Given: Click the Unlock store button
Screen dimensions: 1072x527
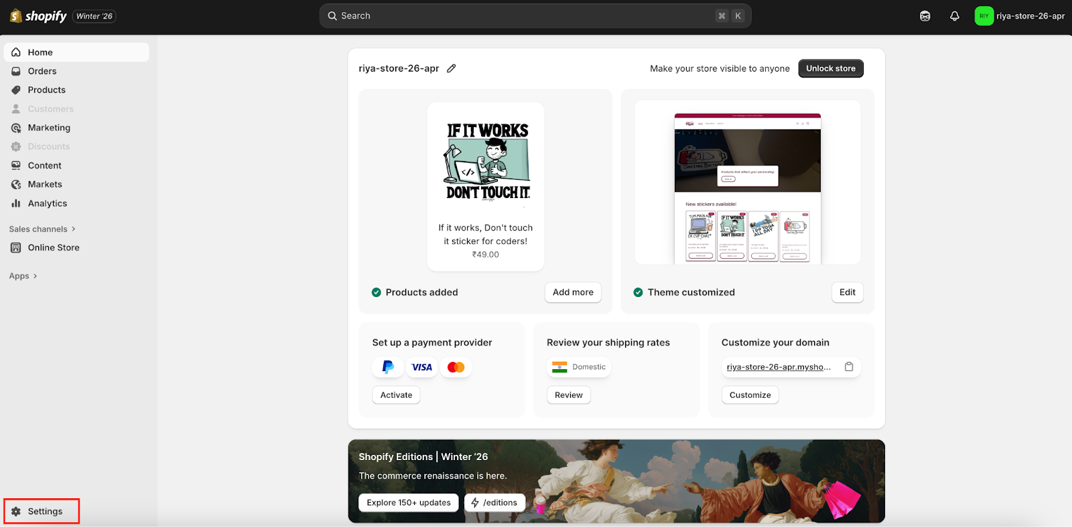Looking at the screenshot, I should tap(831, 68).
